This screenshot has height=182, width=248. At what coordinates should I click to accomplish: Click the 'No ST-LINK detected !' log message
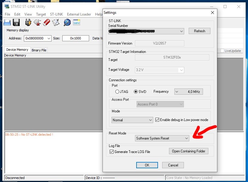tap(29, 134)
